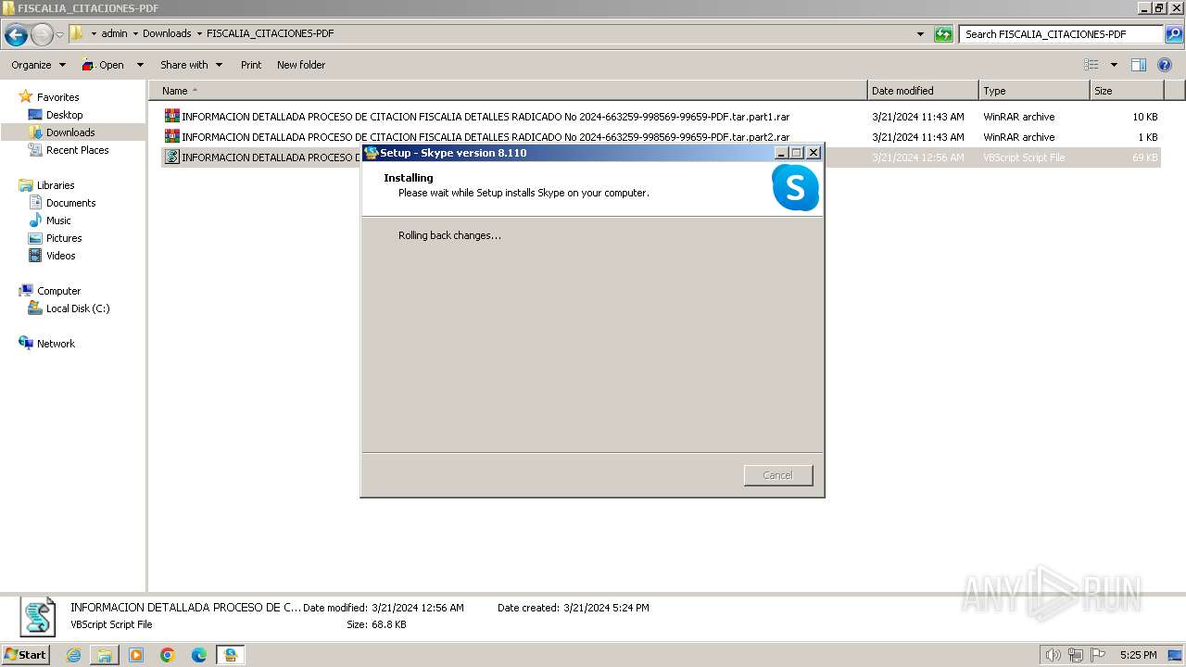Click the Change your view icon
This screenshot has height=667, width=1186.
coord(1091,65)
